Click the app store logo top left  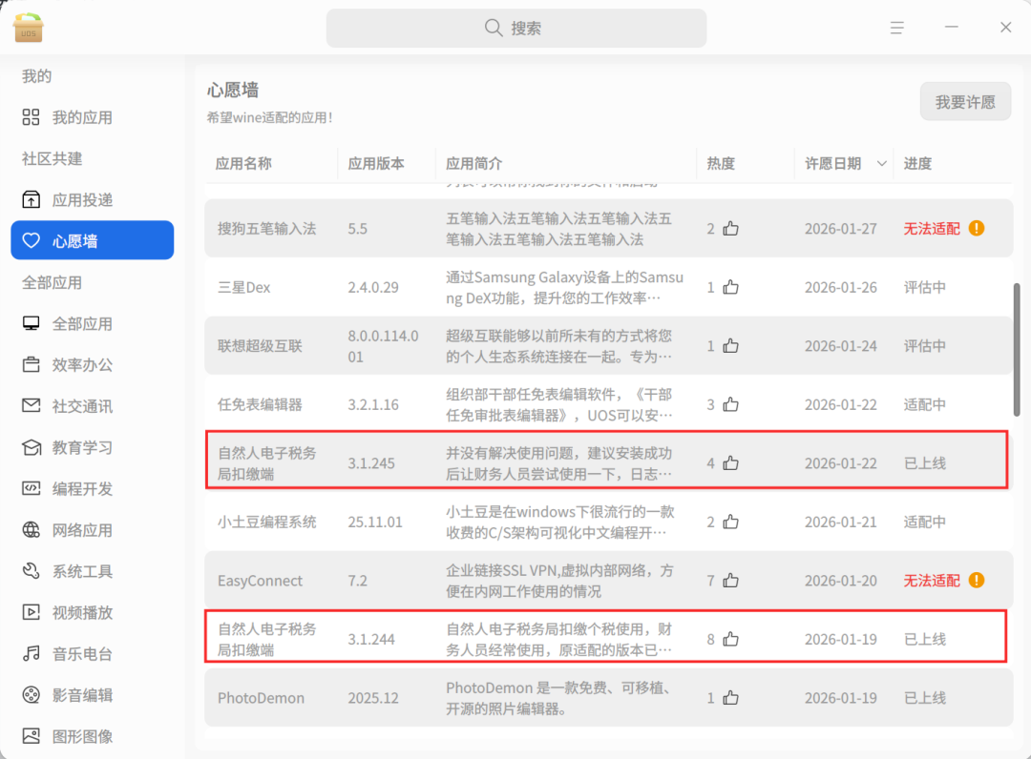click(x=28, y=28)
